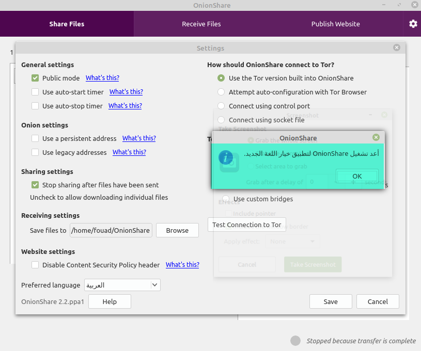Close the OnionShare message dialog
Viewport: 421px width, 351px height.
coord(376,137)
